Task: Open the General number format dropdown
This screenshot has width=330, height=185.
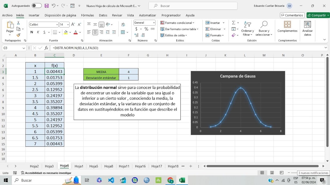Action: (x=154, y=23)
